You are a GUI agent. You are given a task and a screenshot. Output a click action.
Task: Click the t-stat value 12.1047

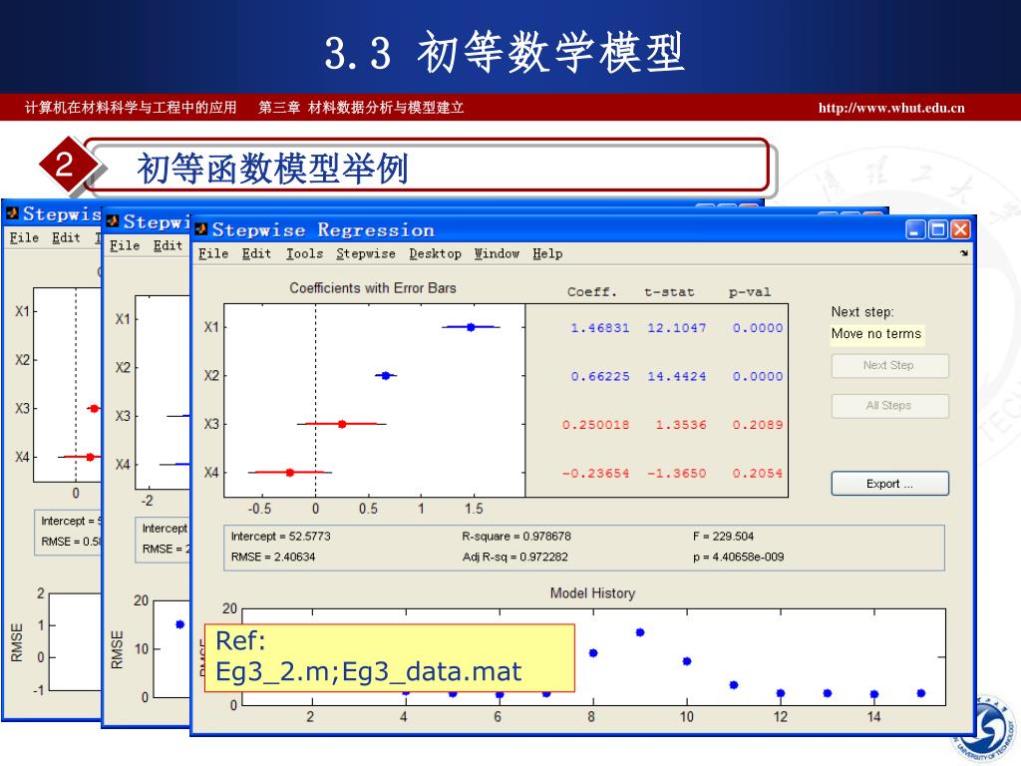(677, 327)
